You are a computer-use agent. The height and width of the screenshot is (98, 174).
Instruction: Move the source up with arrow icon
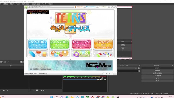coord(41,90)
